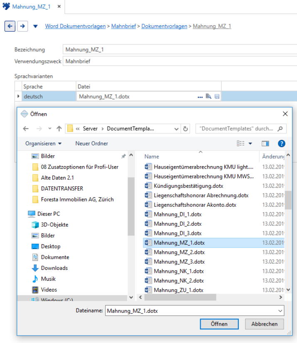Screen dimensions: 297x343
Task: Click Mahnung_MZ_1 breadcrumb link
Action: click(x=212, y=26)
